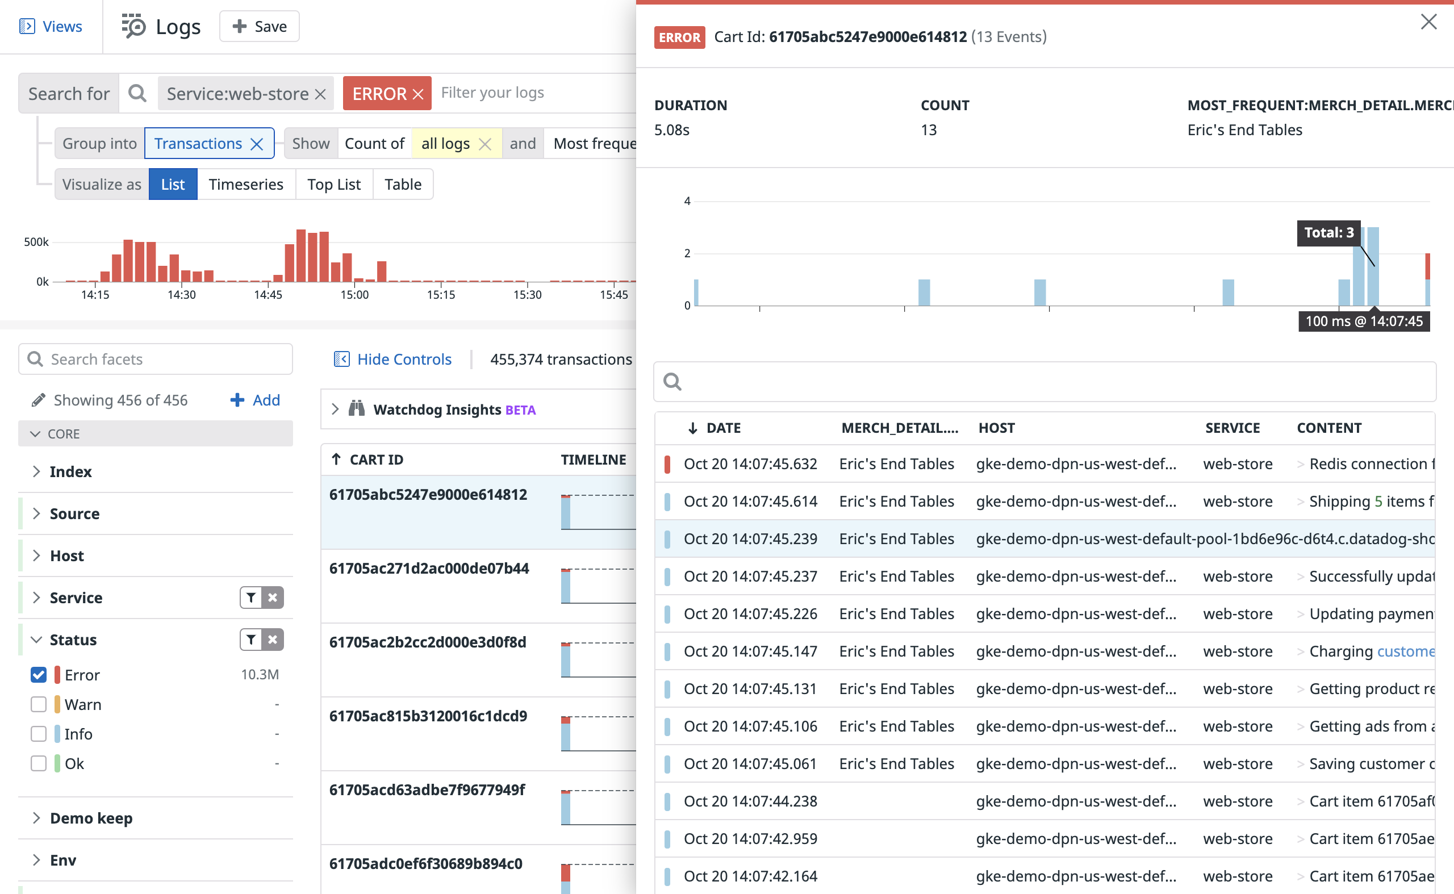The height and width of the screenshot is (894, 1454).
Task: Click the Save button
Action: (x=260, y=27)
